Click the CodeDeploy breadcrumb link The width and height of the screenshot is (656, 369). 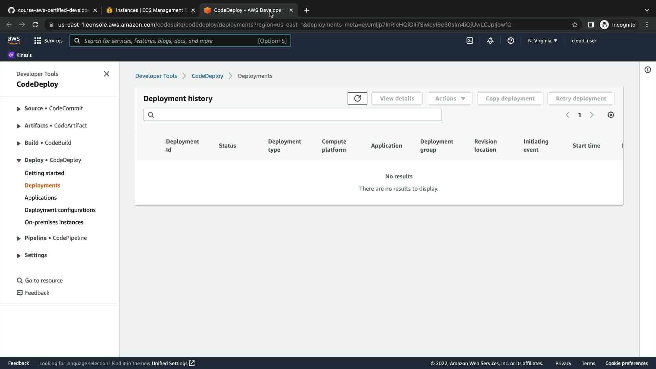click(207, 76)
